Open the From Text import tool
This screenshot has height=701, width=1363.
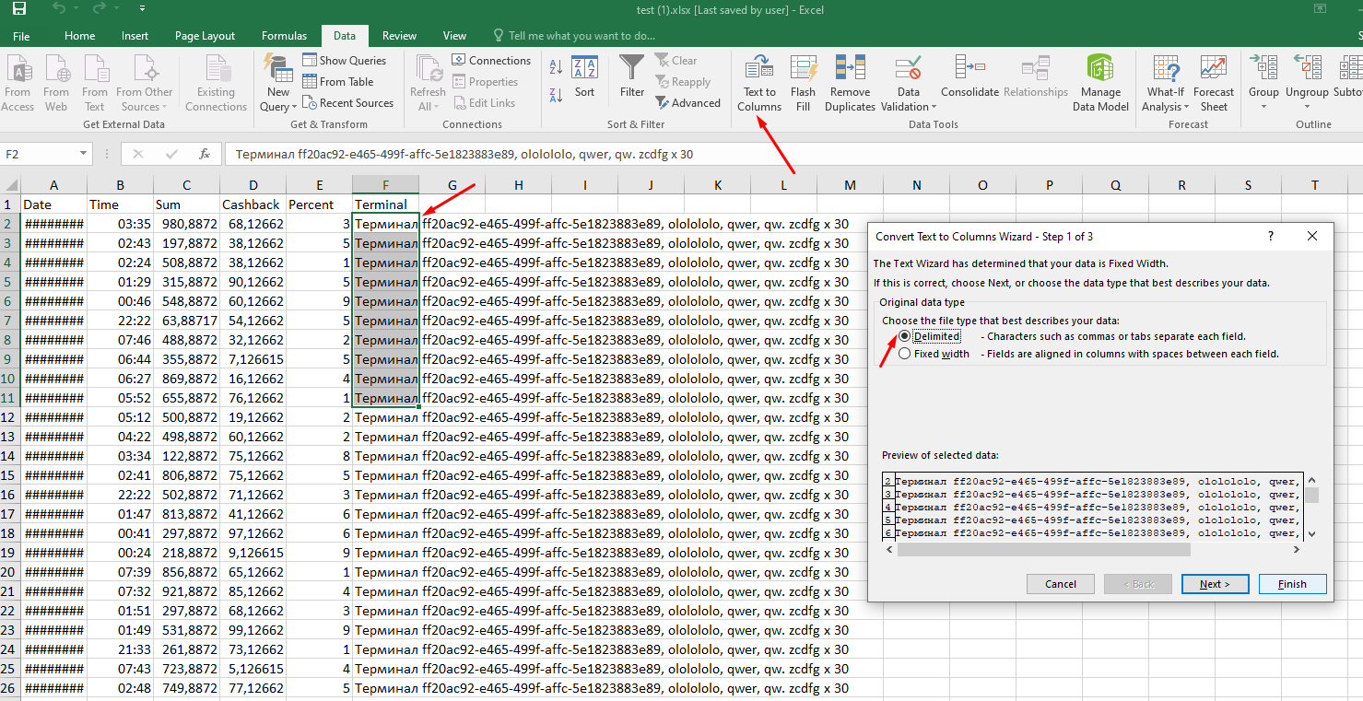(95, 83)
